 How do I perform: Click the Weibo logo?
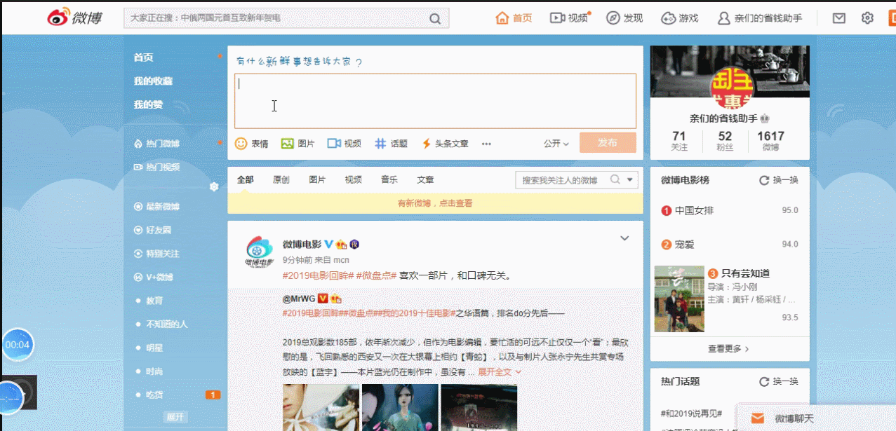(74, 18)
